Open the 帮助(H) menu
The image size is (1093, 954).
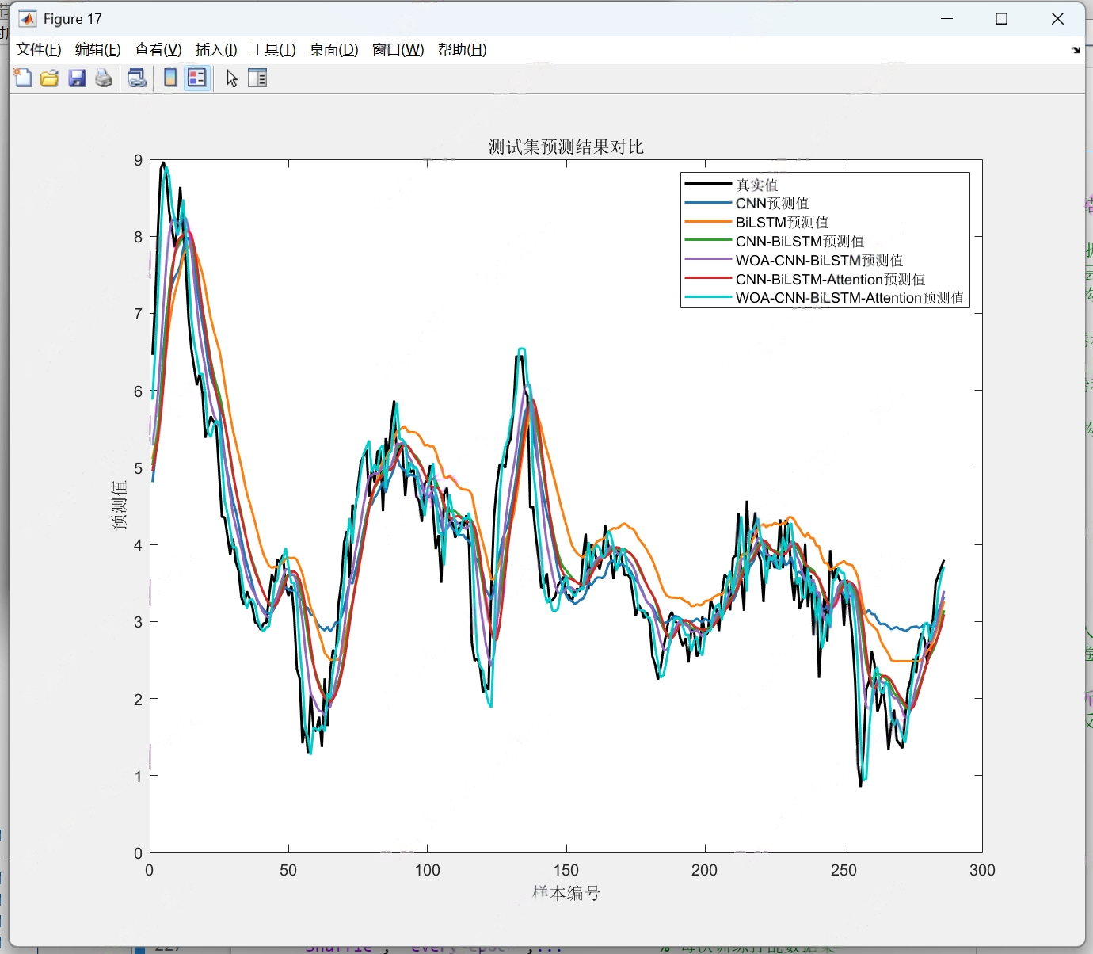[x=463, y=50]
